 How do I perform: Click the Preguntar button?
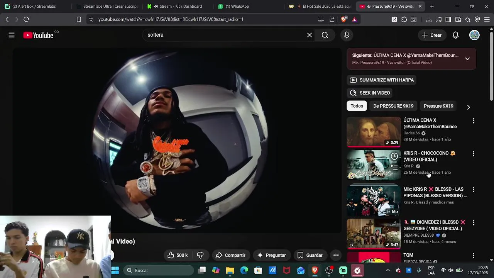(x=271, y=255)
